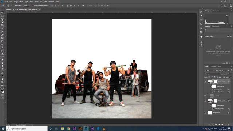Open the Normal blend mode dropdown
The height and width of the screenshot is (131, 233).
point(212,74)
